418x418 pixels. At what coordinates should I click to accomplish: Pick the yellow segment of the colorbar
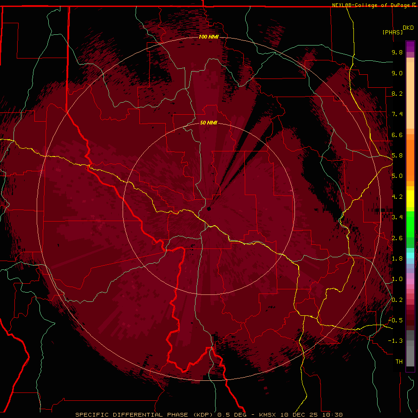410,199
